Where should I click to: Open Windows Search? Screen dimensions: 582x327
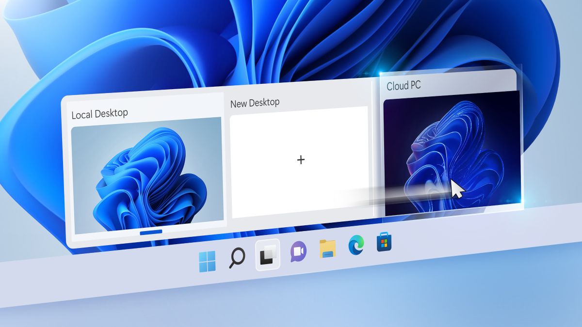[237, 257]
